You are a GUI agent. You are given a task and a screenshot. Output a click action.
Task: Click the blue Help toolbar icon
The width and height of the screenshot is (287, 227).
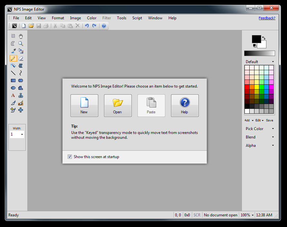[x=104, y=26]
